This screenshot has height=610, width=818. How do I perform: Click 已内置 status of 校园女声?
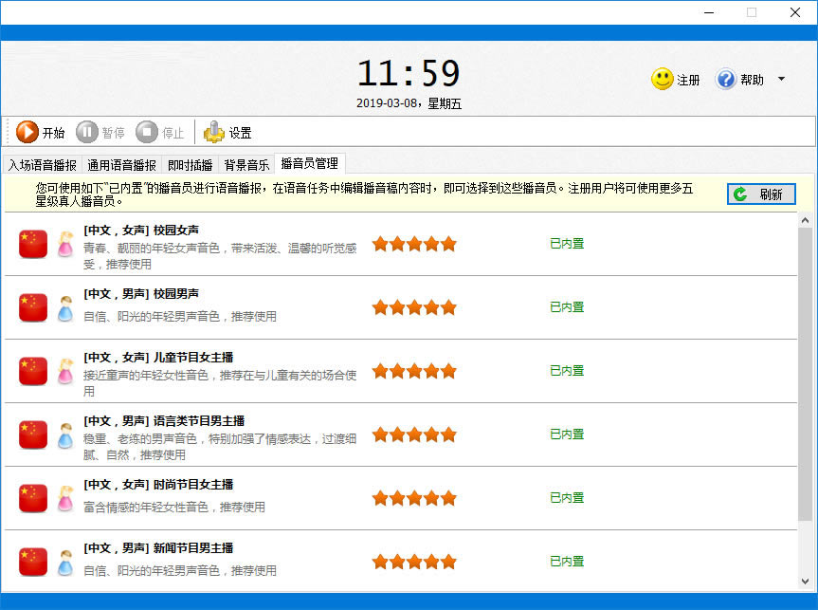pyautogui.click(x=567, y=244)
